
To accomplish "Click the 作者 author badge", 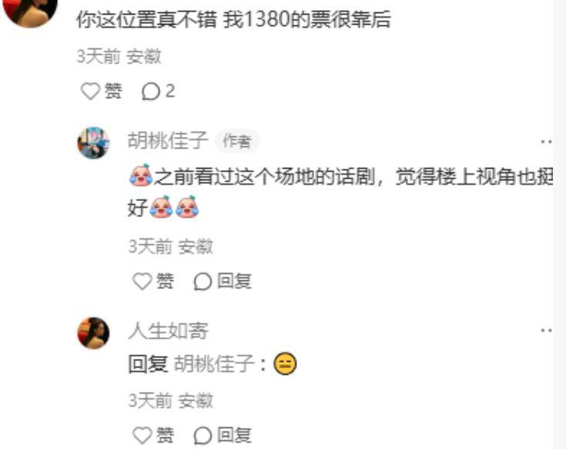I will [x=237, y=141].
